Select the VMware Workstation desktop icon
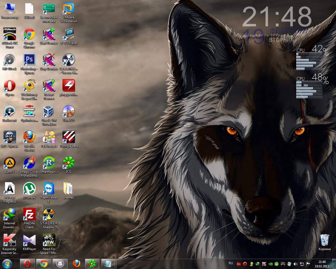Image resolution: width=336 pixels, height=269 pixels. point(69,9)
